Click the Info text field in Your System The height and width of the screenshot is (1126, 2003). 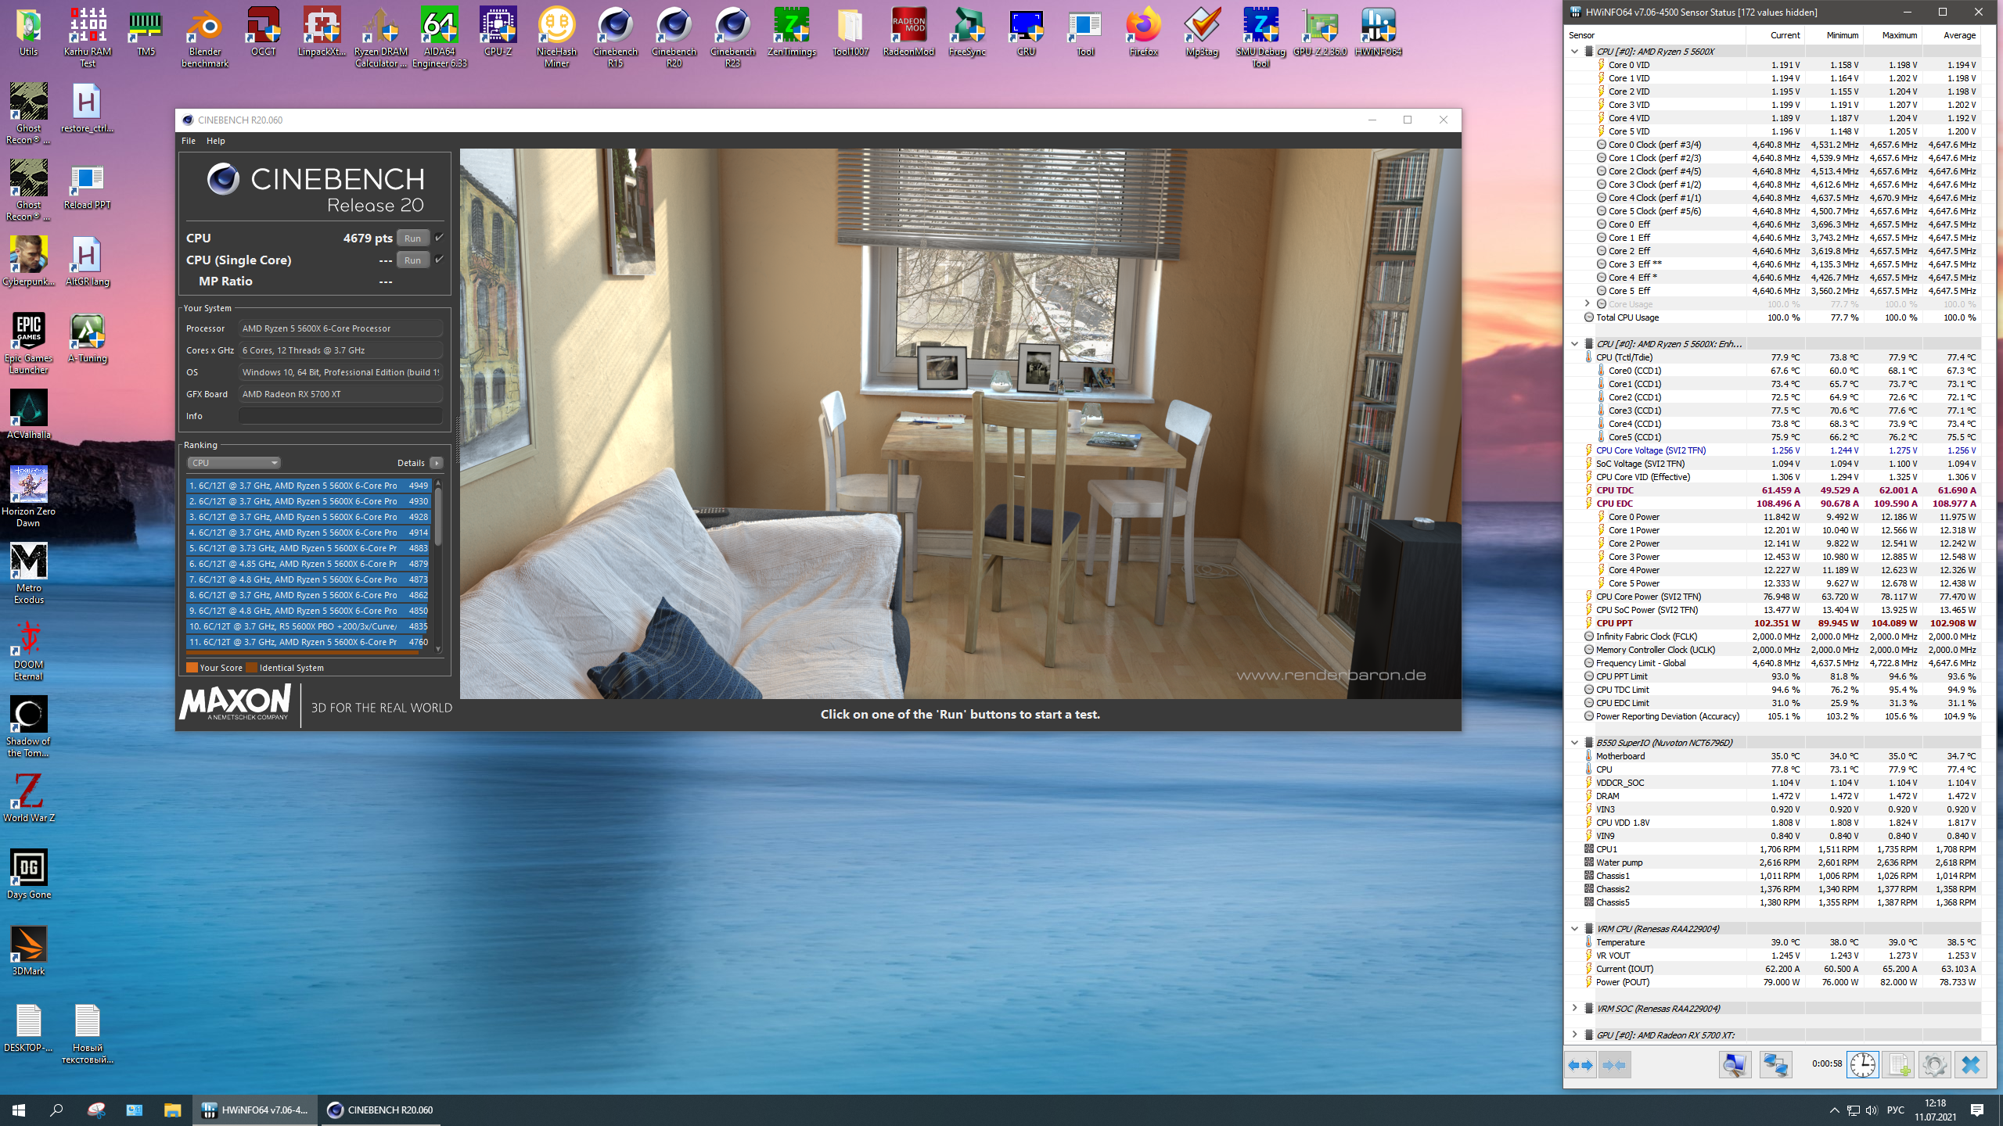(x=340, y=416)
